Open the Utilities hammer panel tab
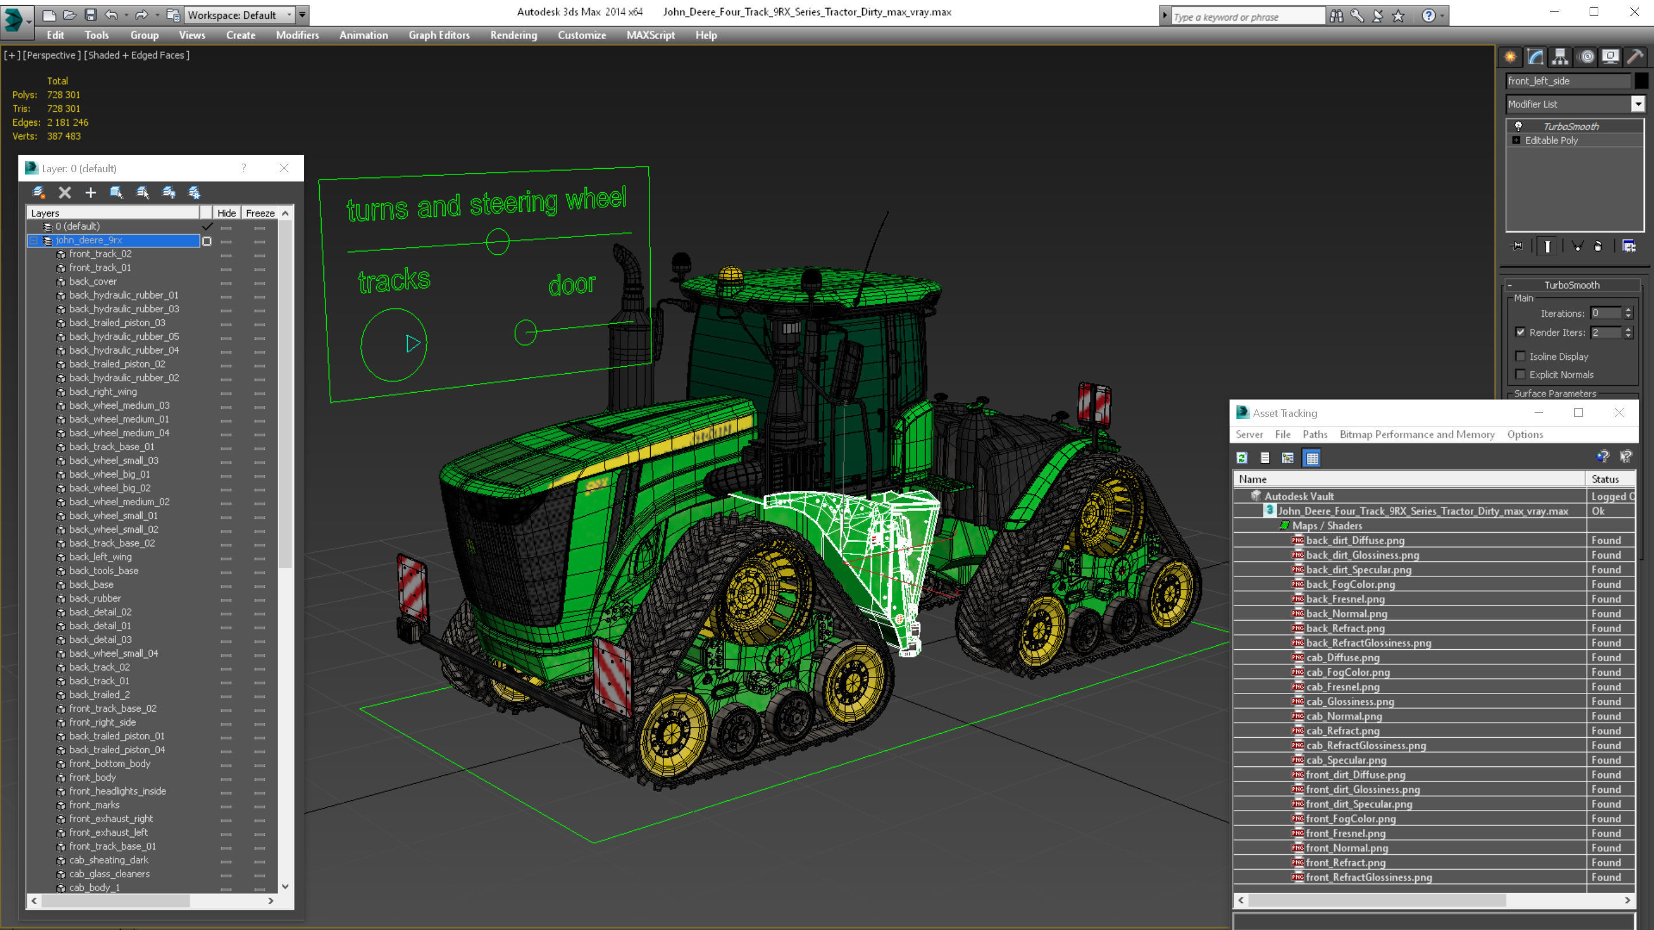 click(1636, 56)
